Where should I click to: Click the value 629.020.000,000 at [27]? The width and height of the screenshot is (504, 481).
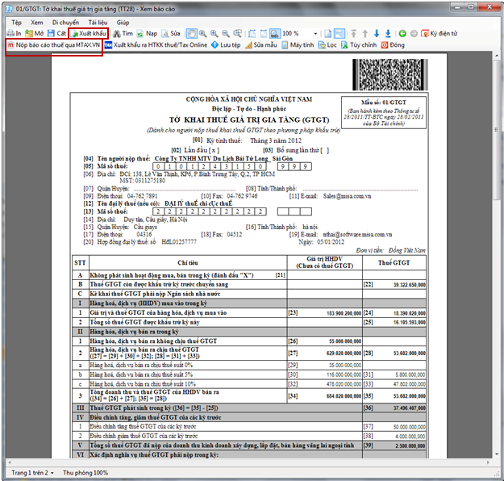tap(344, 353)
